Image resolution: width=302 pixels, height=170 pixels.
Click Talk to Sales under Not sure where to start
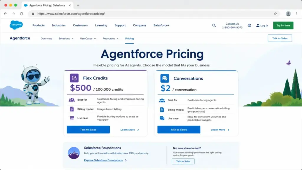pos(183,161)
